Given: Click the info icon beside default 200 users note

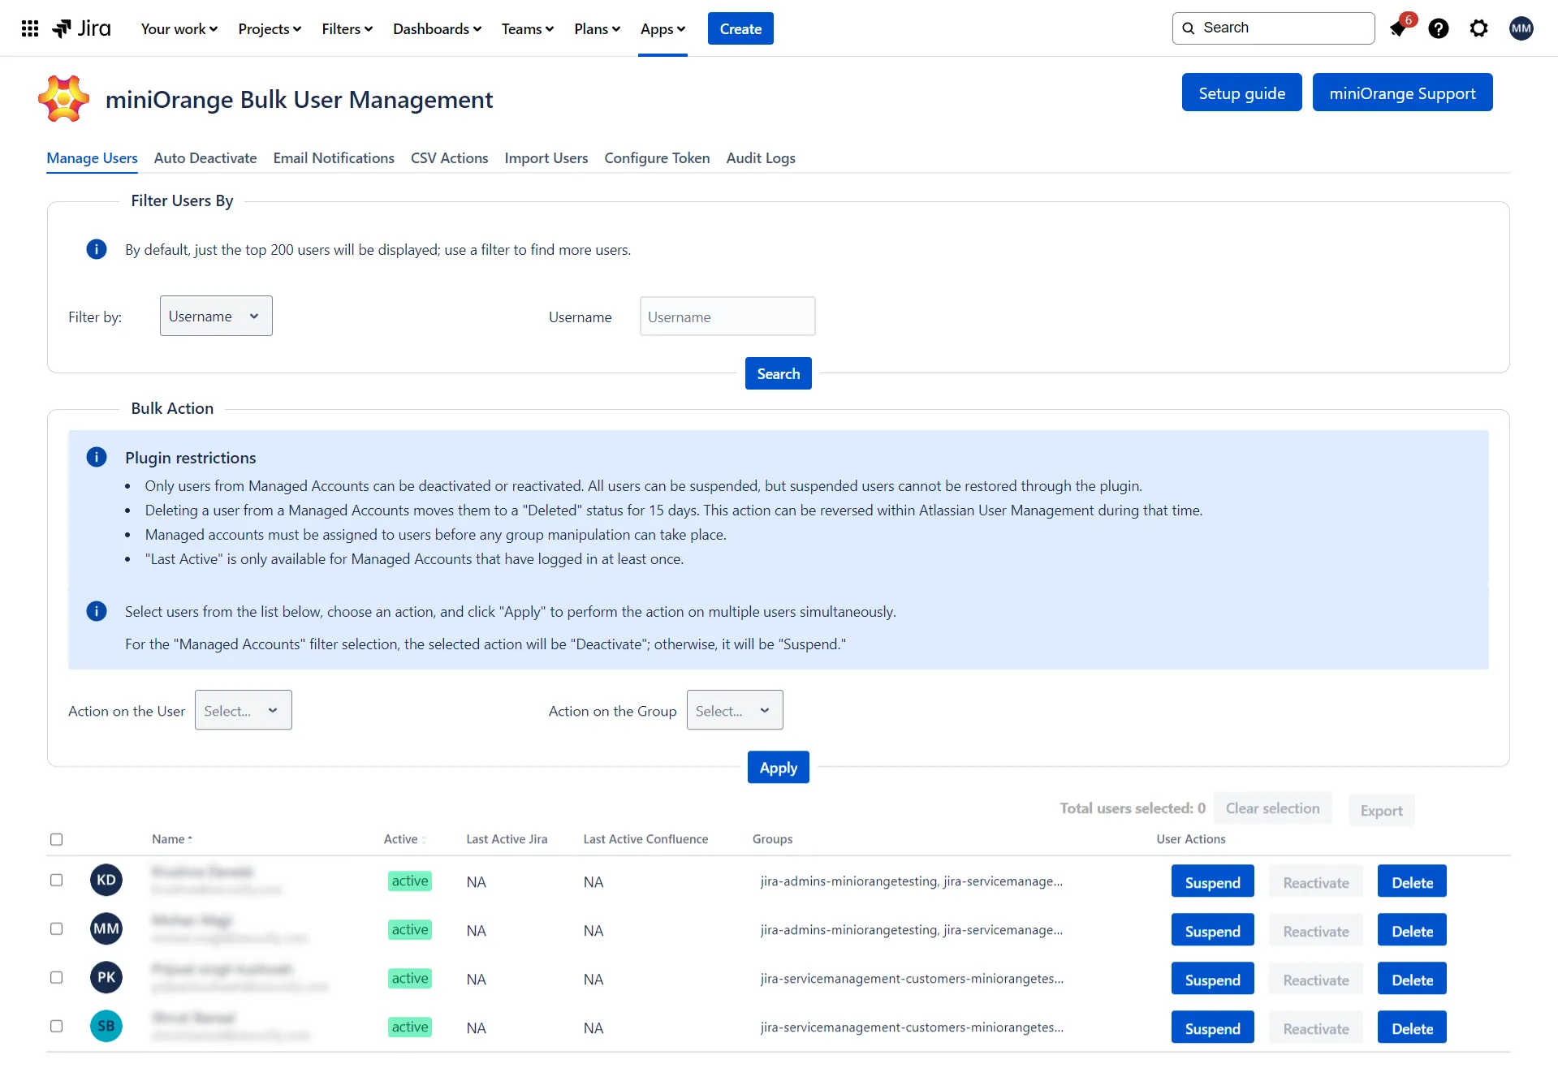Looking at the screenshot, I should point(97,249).
